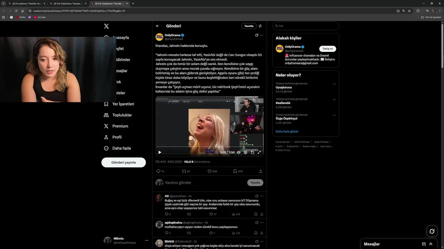
Task: Like XD comment showing 27
Action: 213,214
